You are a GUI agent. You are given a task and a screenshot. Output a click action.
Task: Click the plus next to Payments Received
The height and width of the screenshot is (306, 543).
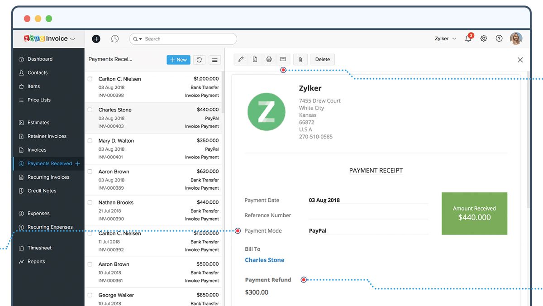tap(77, 164)
